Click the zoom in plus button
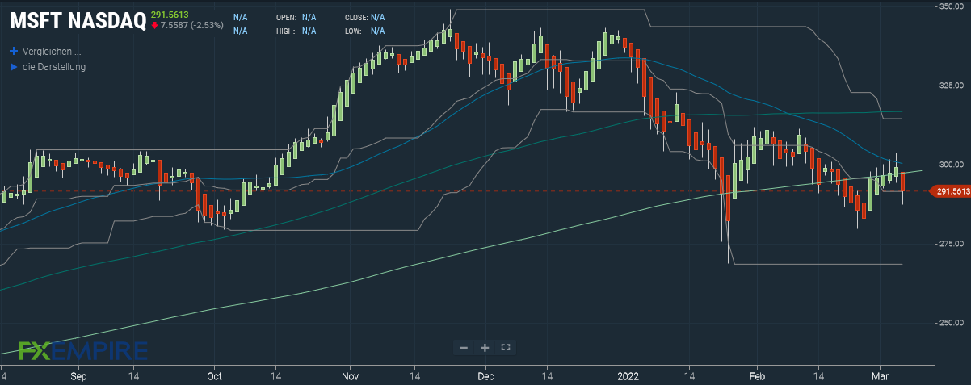971x385 pixels. click(485, 348)
